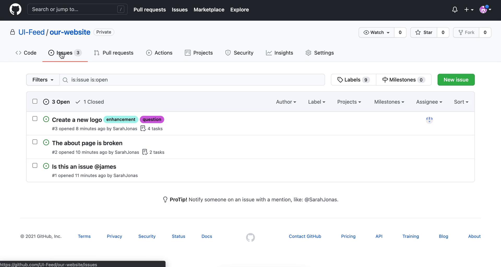
Task: Open the Label filter dropdown
Action: pyautogui.click(x=317, y=102)
